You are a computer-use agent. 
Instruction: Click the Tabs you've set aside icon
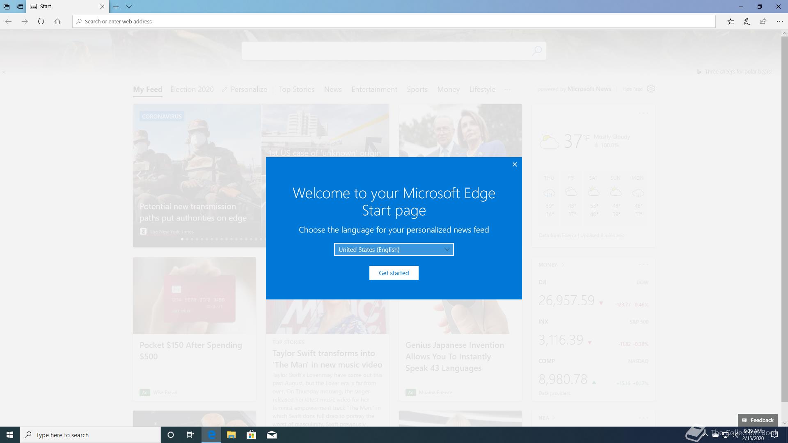[x=7, y=7]
